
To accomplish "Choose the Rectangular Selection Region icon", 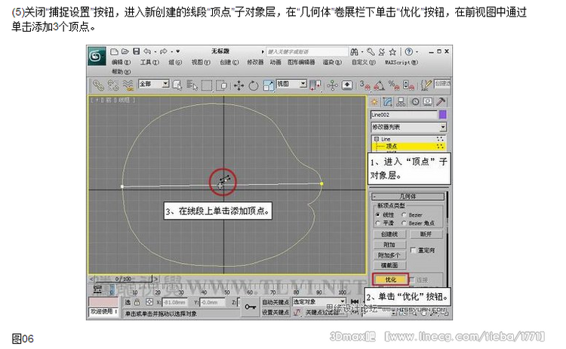I will point(207,85).
